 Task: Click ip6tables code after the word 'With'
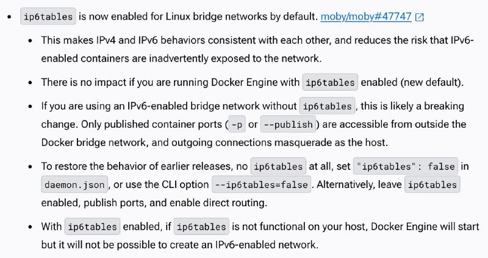[93, 226]
